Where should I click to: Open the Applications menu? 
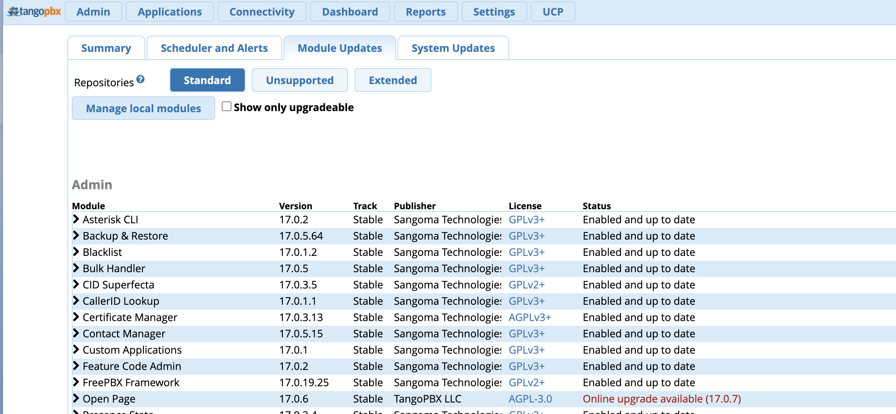point(170,12)
